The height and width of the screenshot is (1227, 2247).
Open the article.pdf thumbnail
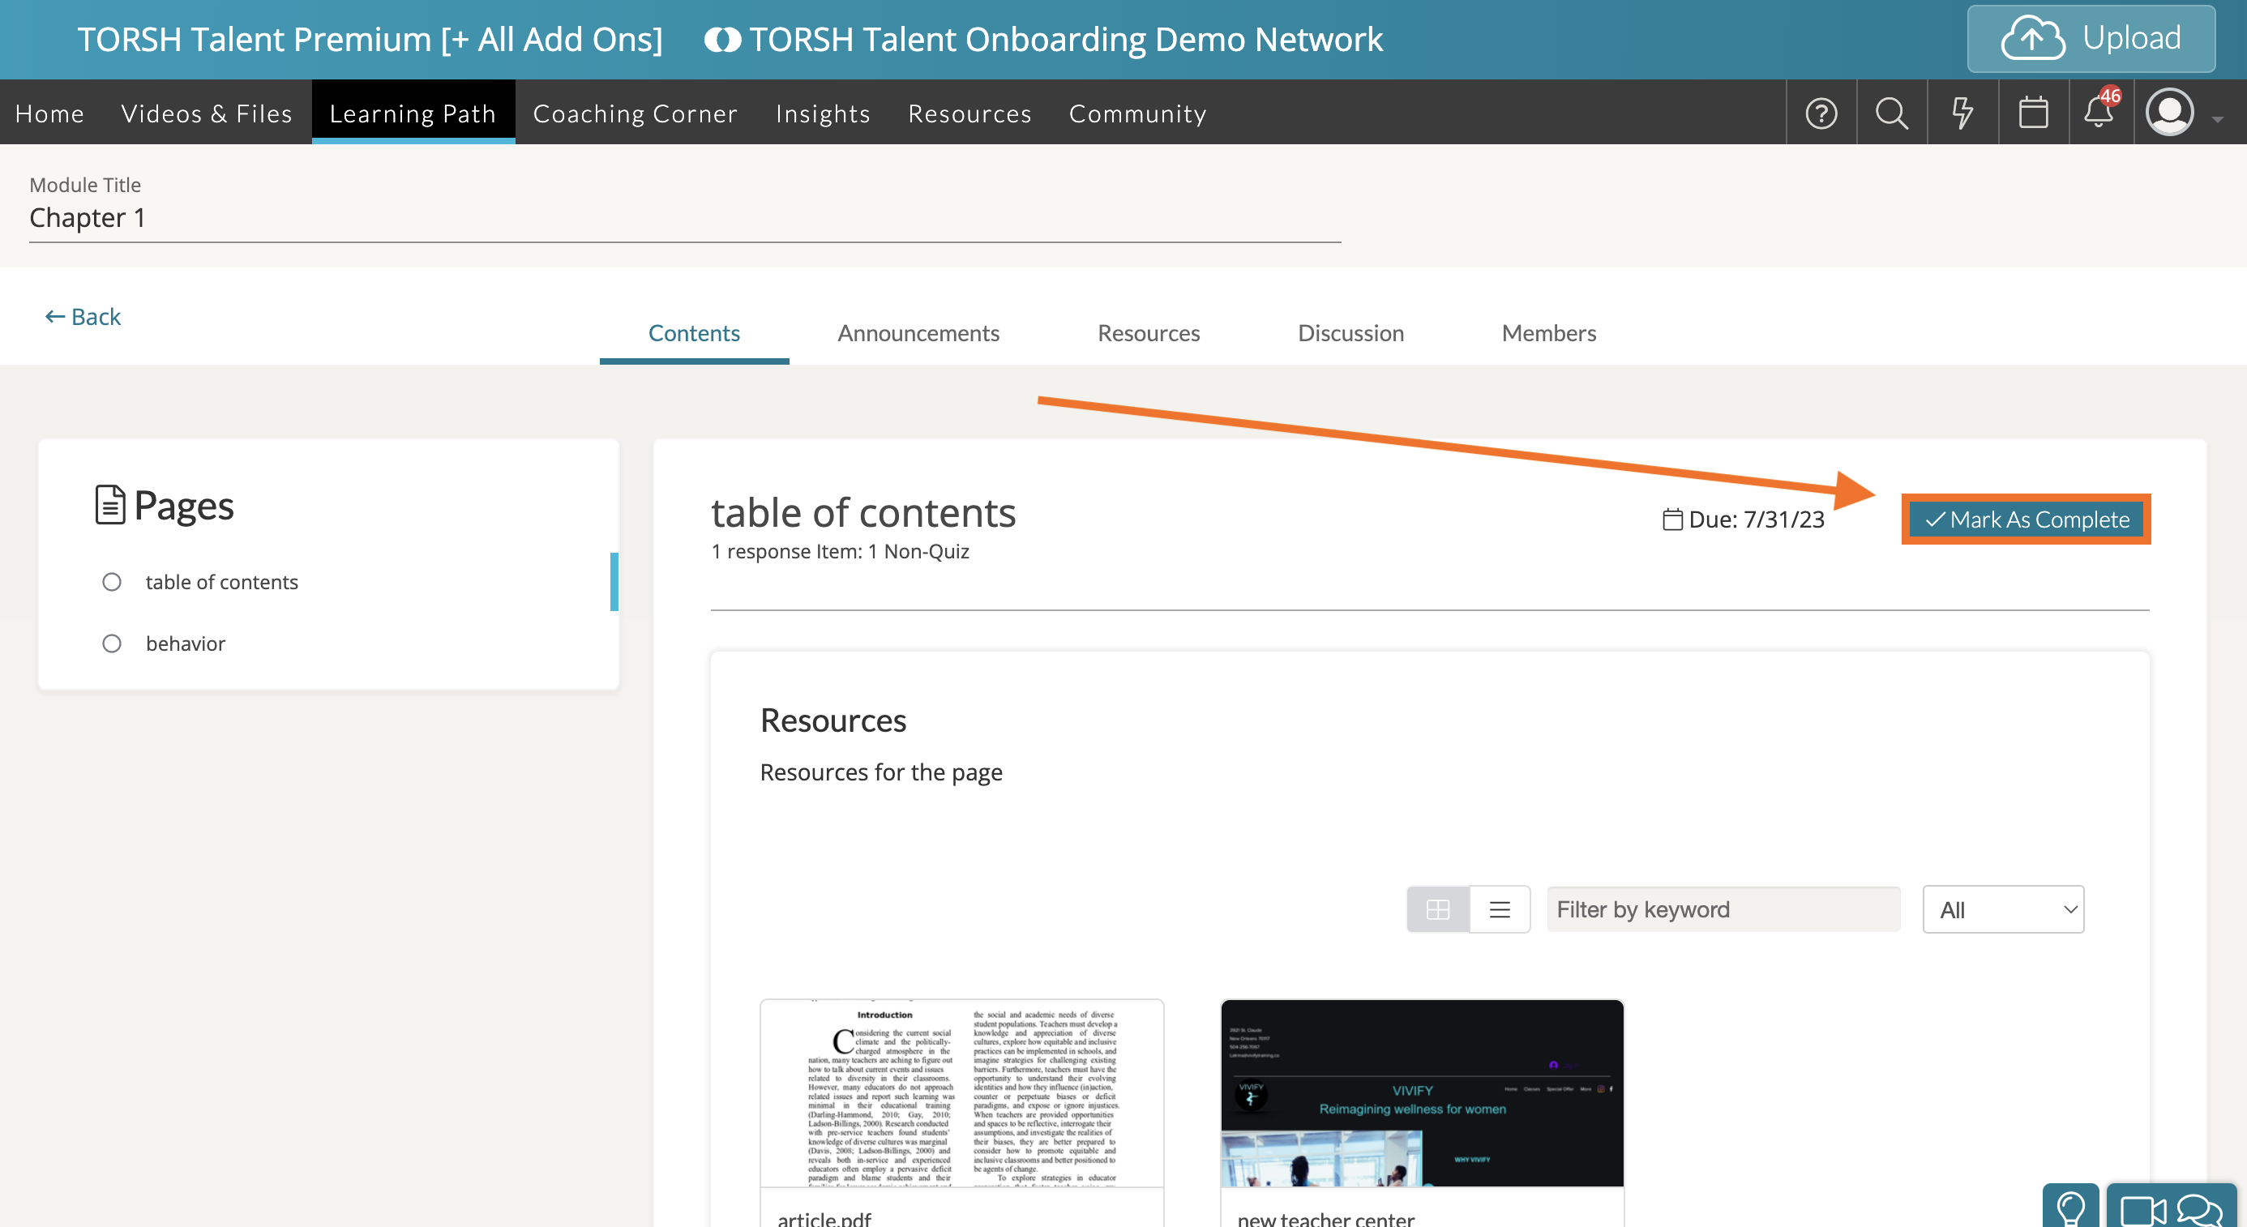[x=961, y=1093]
